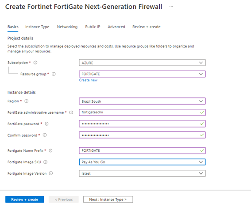Expand the Region dropdown showing Brazil South
The image size is (251, 206).
pyautogui.click(x=142, y=101)
